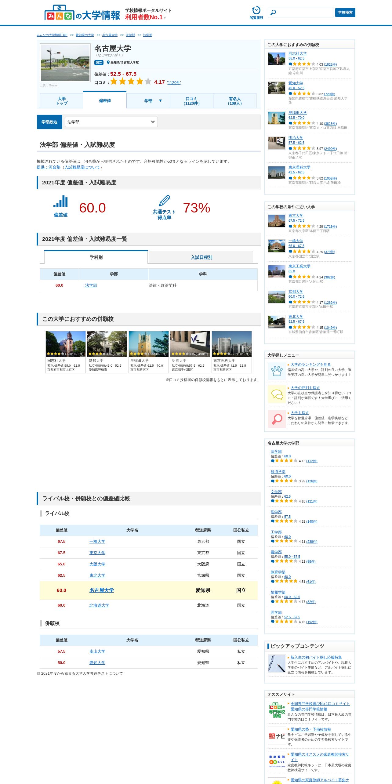This screenshot has height=784, width=392.
Task: Click the 塾ナビ logo icon
Action: 277,736
